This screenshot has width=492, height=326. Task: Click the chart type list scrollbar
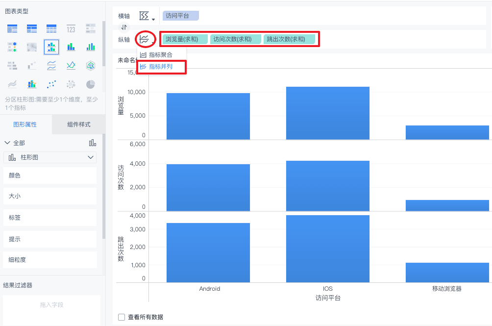point(104,43)
